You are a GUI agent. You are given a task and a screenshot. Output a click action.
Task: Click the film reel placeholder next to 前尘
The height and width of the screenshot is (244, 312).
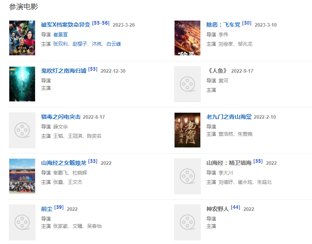[22, 222]
